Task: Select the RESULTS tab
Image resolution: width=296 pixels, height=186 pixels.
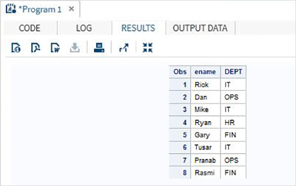Action: tap(138, 28)
